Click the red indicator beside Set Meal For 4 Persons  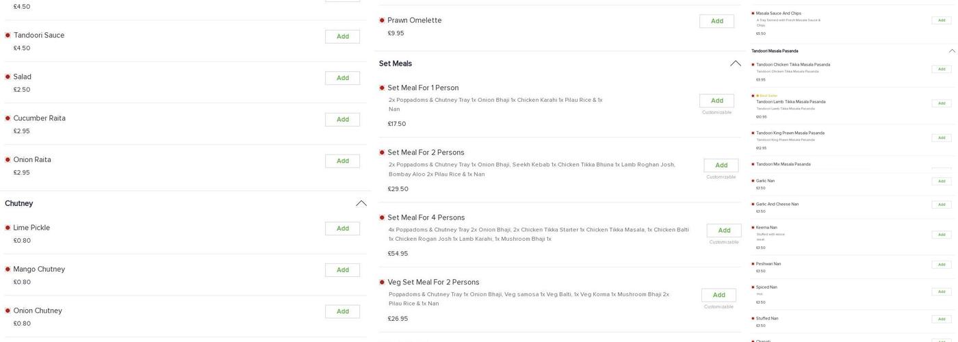pyautogui.click(x=382, y=218)
